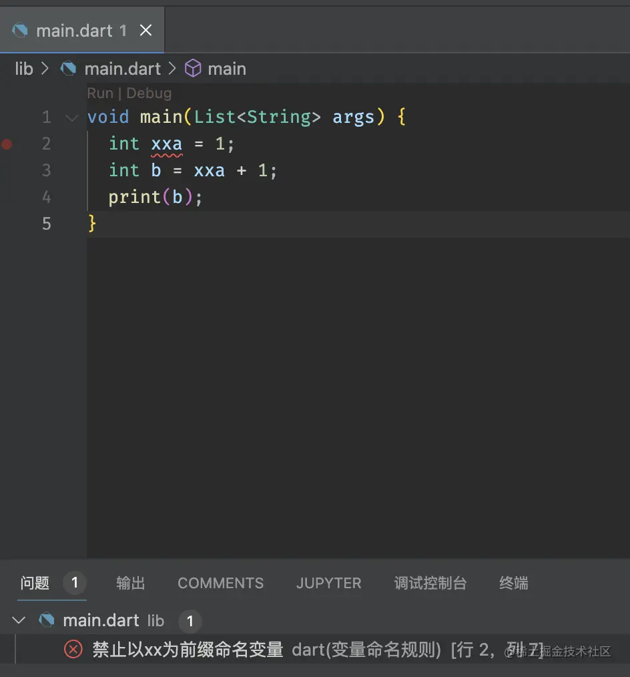Click the args parameter on line 1
The width and height of the screenshot is (630, 677).
[353, 118]
